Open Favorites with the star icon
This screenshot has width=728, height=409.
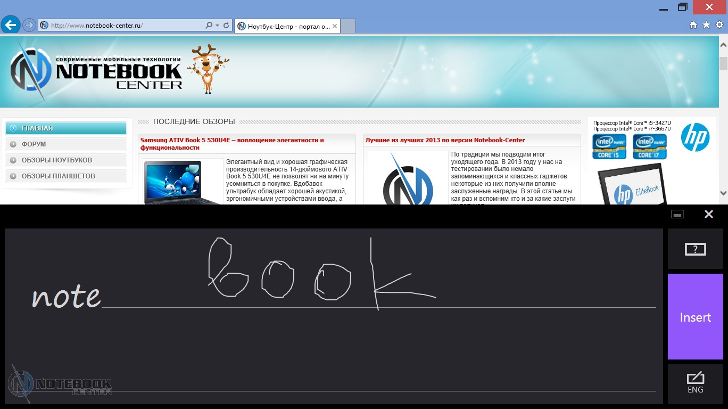(706, 25)
